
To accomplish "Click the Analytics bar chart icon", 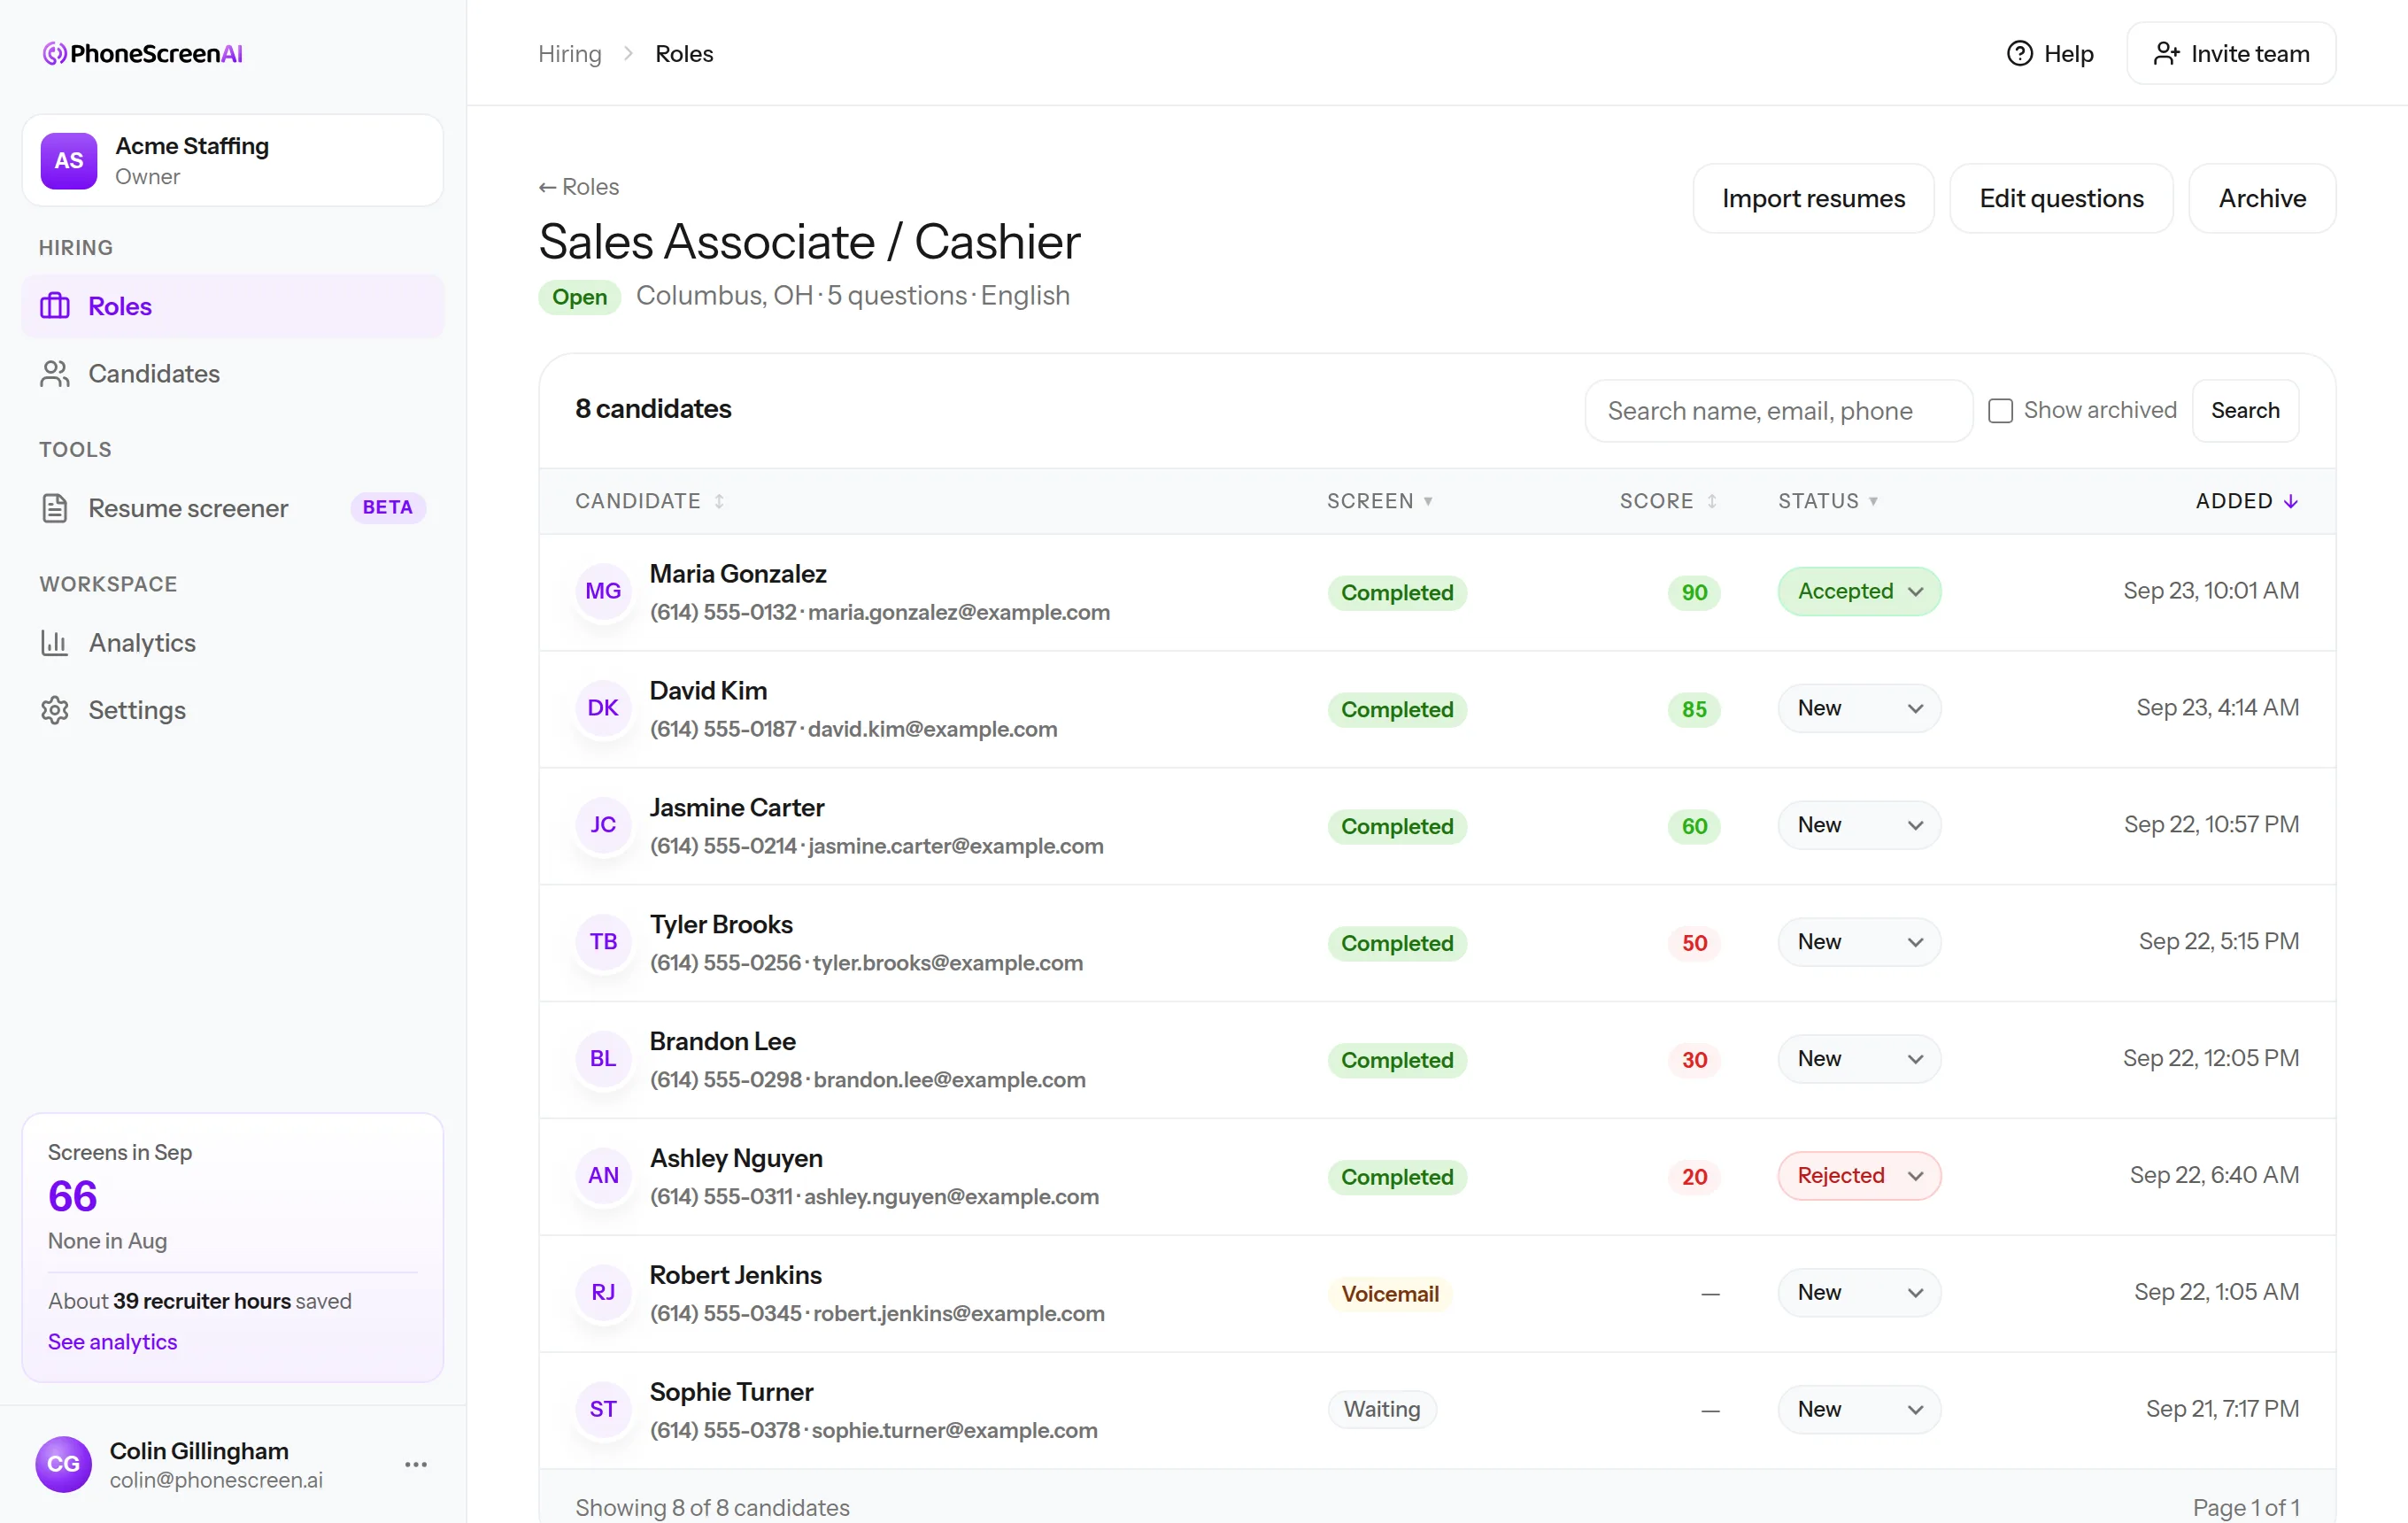I will [x=55, y=643].
